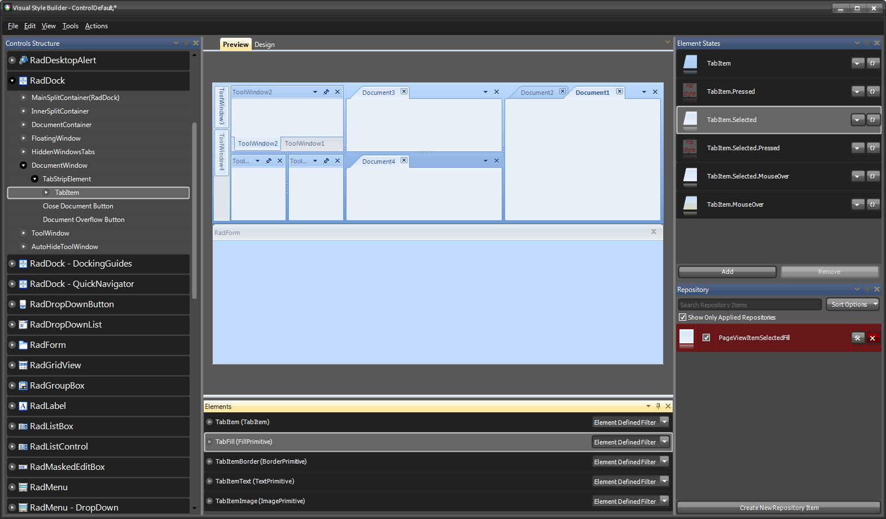The width and height of the screenshot is (886, 519).
Task: Expand the TabFill (FillPrimitive) element row
Action: [x=209, y=442]
